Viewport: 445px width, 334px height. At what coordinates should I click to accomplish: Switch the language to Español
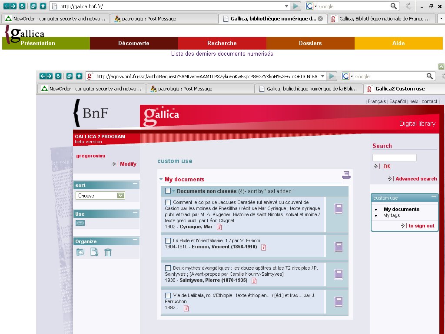pos(398,101)
